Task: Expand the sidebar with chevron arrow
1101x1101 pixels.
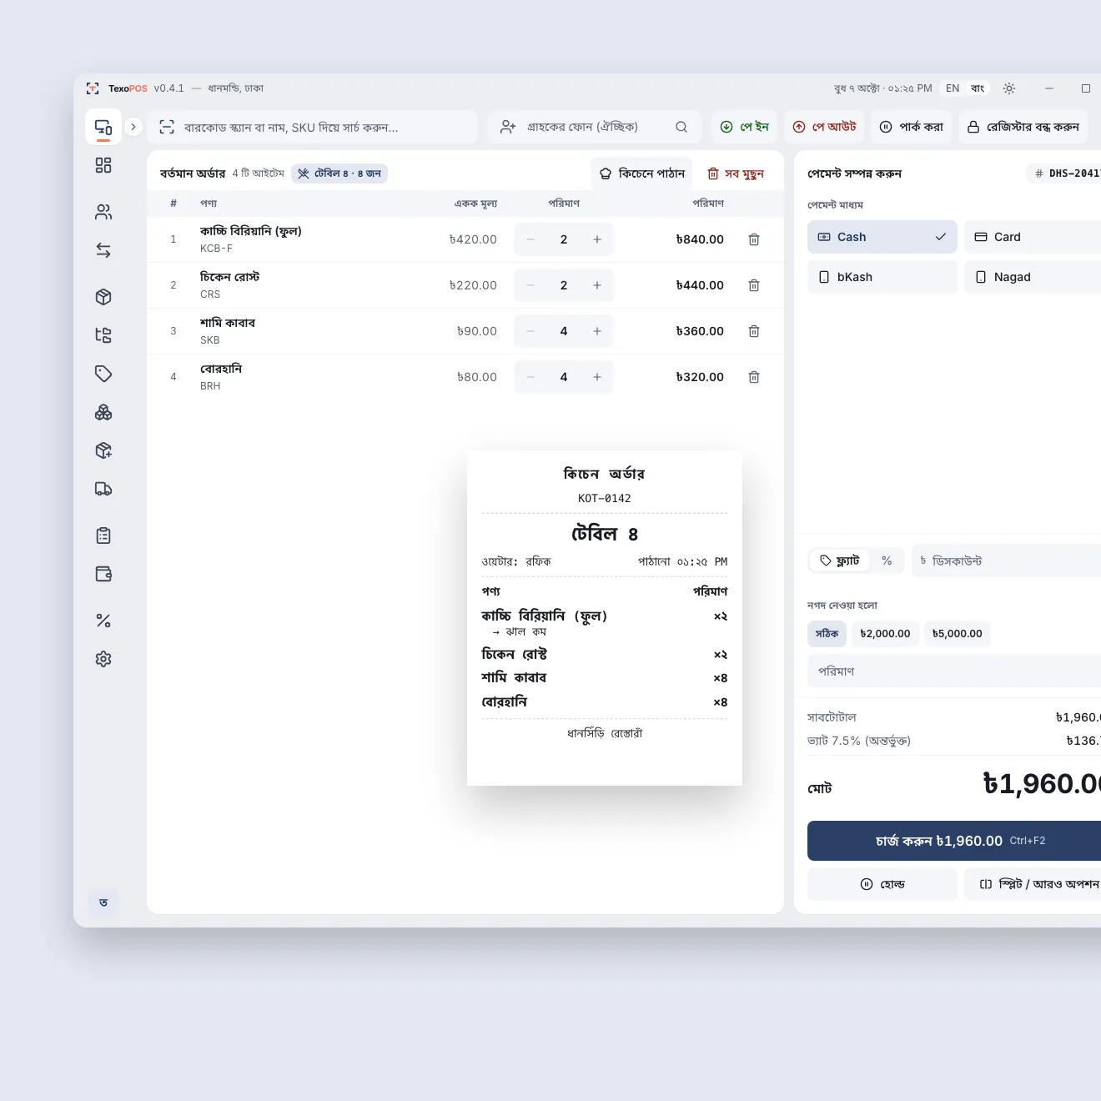Action: pos(133,127)
